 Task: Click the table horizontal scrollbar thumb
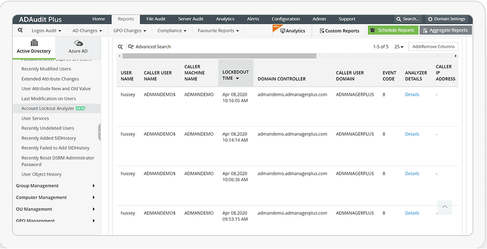(219, 56)
